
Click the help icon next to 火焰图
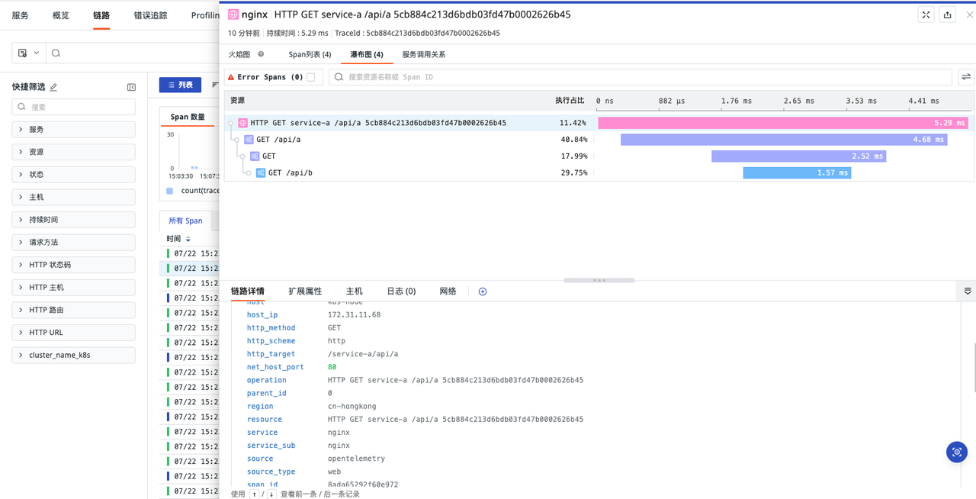click(x=261, y=54)
